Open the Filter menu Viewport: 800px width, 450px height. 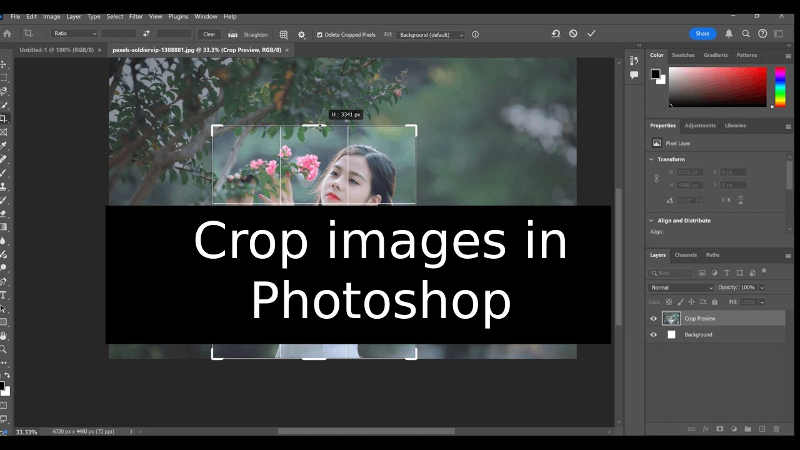(x=136, y=16)
